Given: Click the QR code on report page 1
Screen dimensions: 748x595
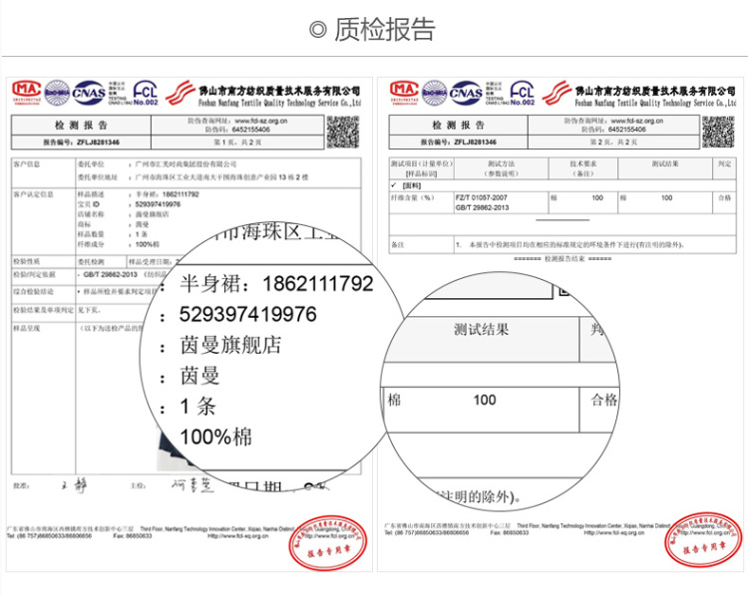Looking at the screenshot, I should pos(342,133).
